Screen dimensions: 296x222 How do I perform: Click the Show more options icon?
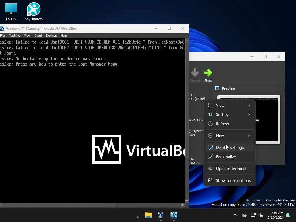(210, 180)
